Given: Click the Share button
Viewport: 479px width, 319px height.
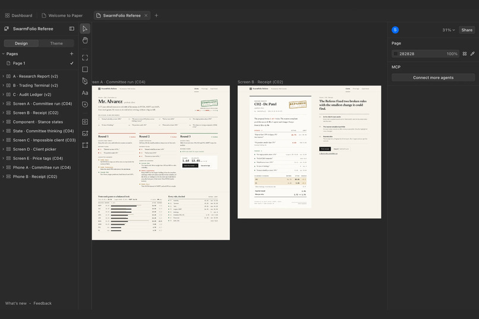Looking at the screenshot, I should (x=467, y=30).
